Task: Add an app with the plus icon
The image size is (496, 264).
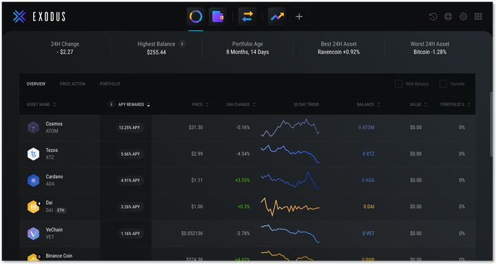Action: click(x=299, y=17)
